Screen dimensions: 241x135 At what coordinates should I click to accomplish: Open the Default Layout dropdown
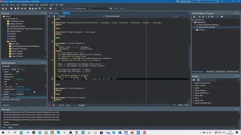(190, 1)
